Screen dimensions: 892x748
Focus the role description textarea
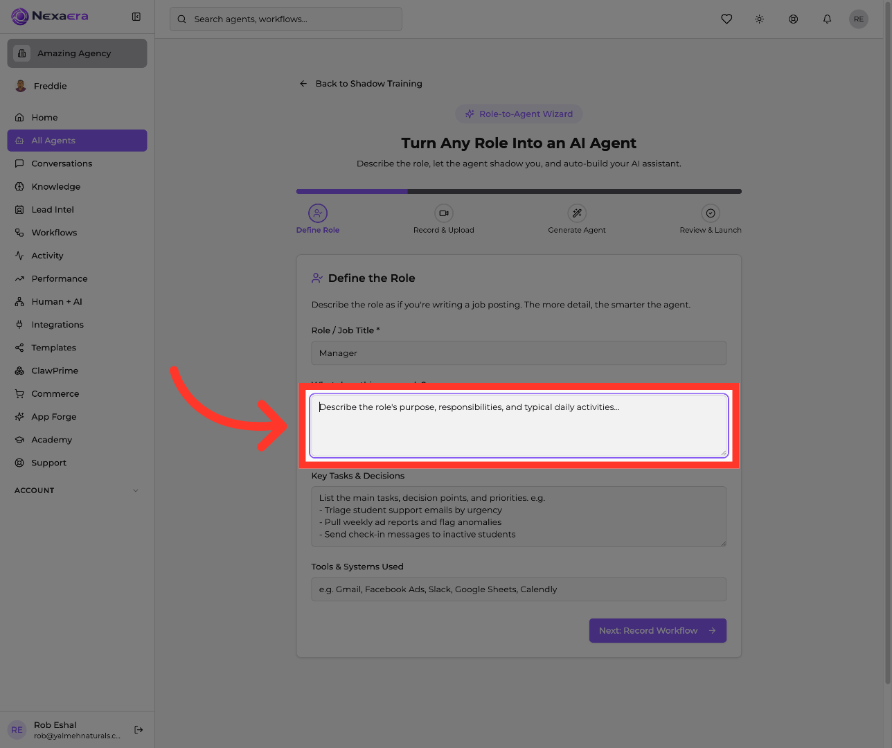click(519, 426)
